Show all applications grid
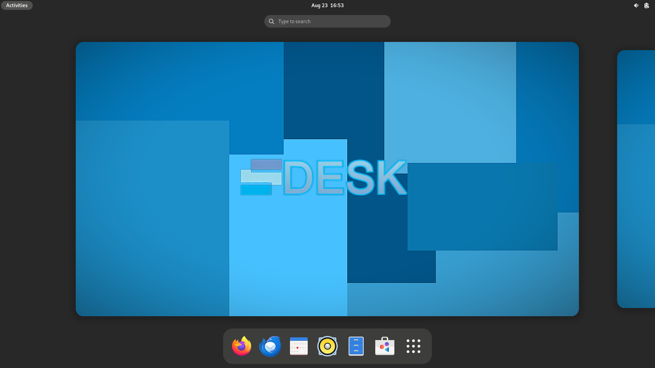 pyautogui.click(x=413, y=346)
